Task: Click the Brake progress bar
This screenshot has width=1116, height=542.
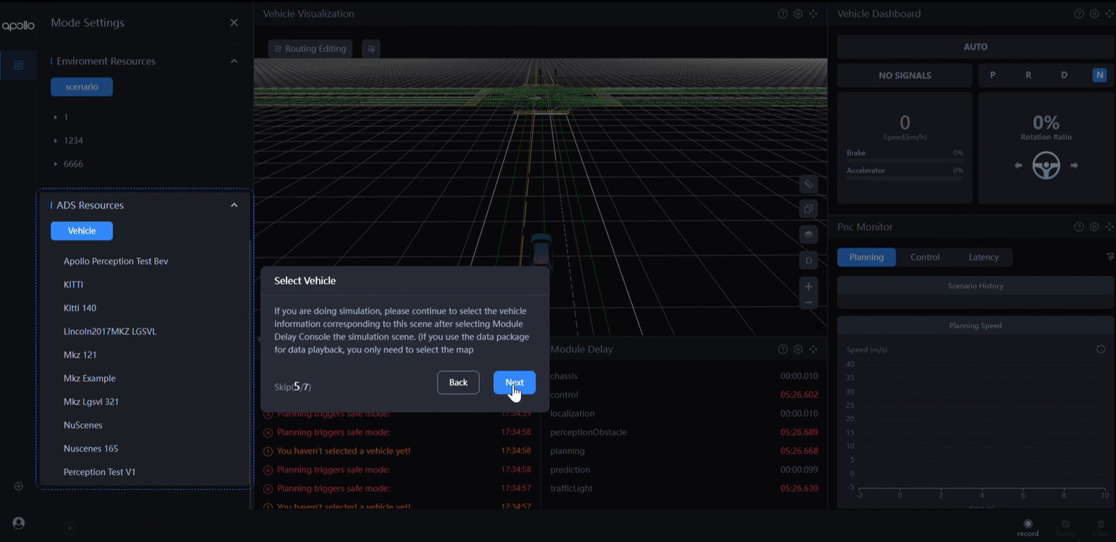Action: click(x=905, y=161)
